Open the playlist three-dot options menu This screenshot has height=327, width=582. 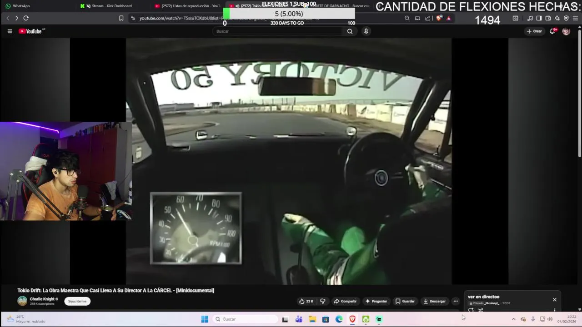click(x=554, y=310)
